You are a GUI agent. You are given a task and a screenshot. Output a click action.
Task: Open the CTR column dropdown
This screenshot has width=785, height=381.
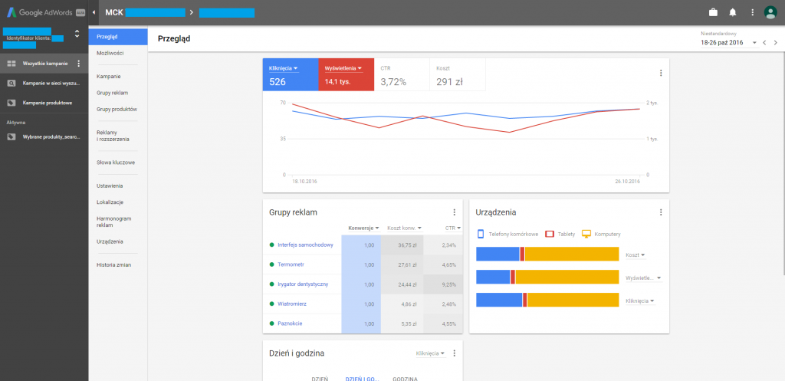click(453, 228)
